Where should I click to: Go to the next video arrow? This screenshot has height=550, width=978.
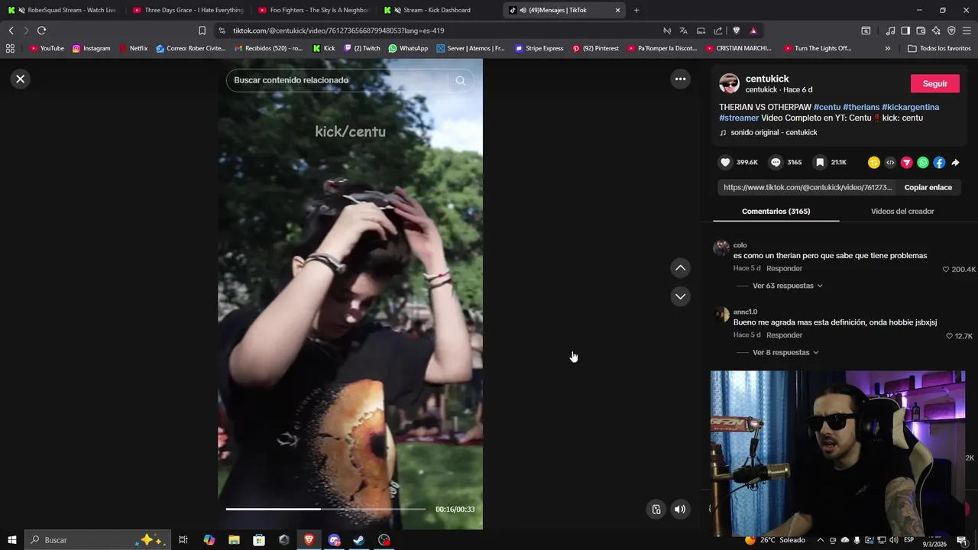[680, 296]
